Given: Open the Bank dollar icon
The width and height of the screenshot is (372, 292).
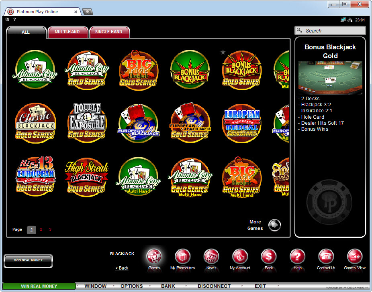Looking at the screenshot, I should (x=269, y=257).
